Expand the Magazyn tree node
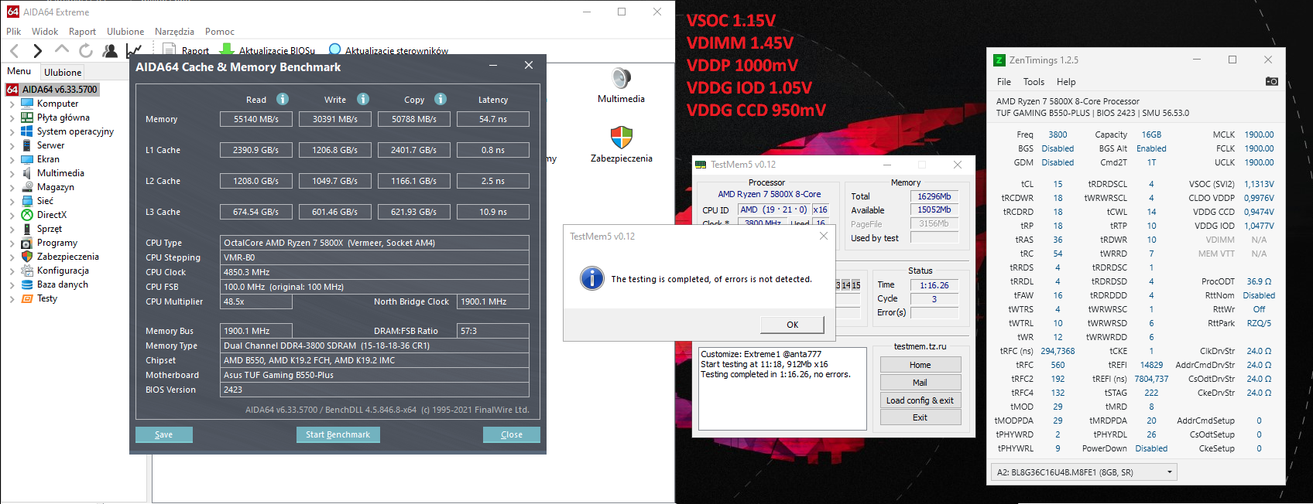This screenshot has height=504, width=1313. 12,187
